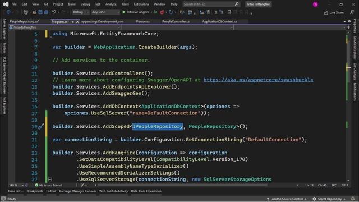Switch to the appsettings.Development.json tab

coord(102,21)
